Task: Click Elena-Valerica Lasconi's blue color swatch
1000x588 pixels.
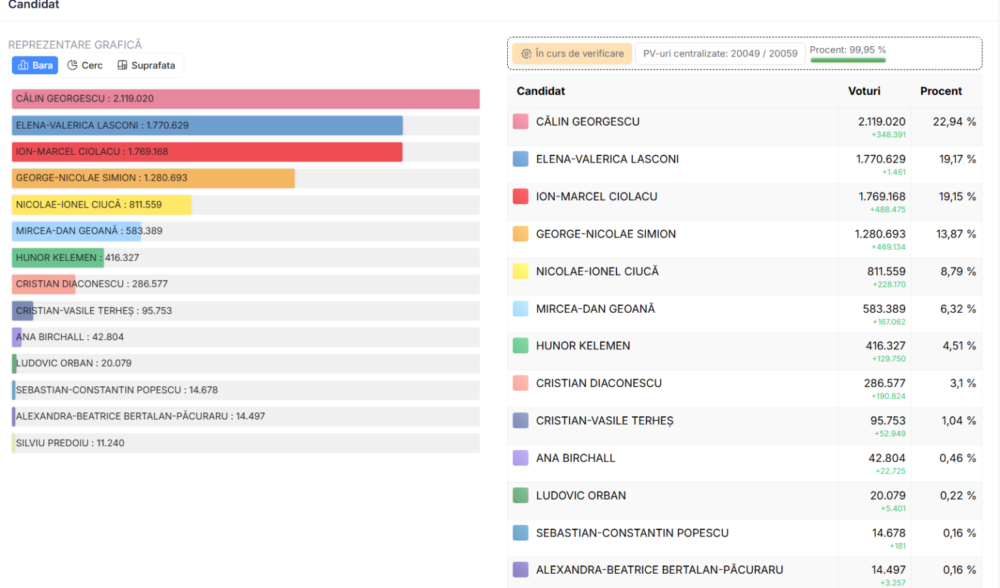Action: click(x=520, y=159)
